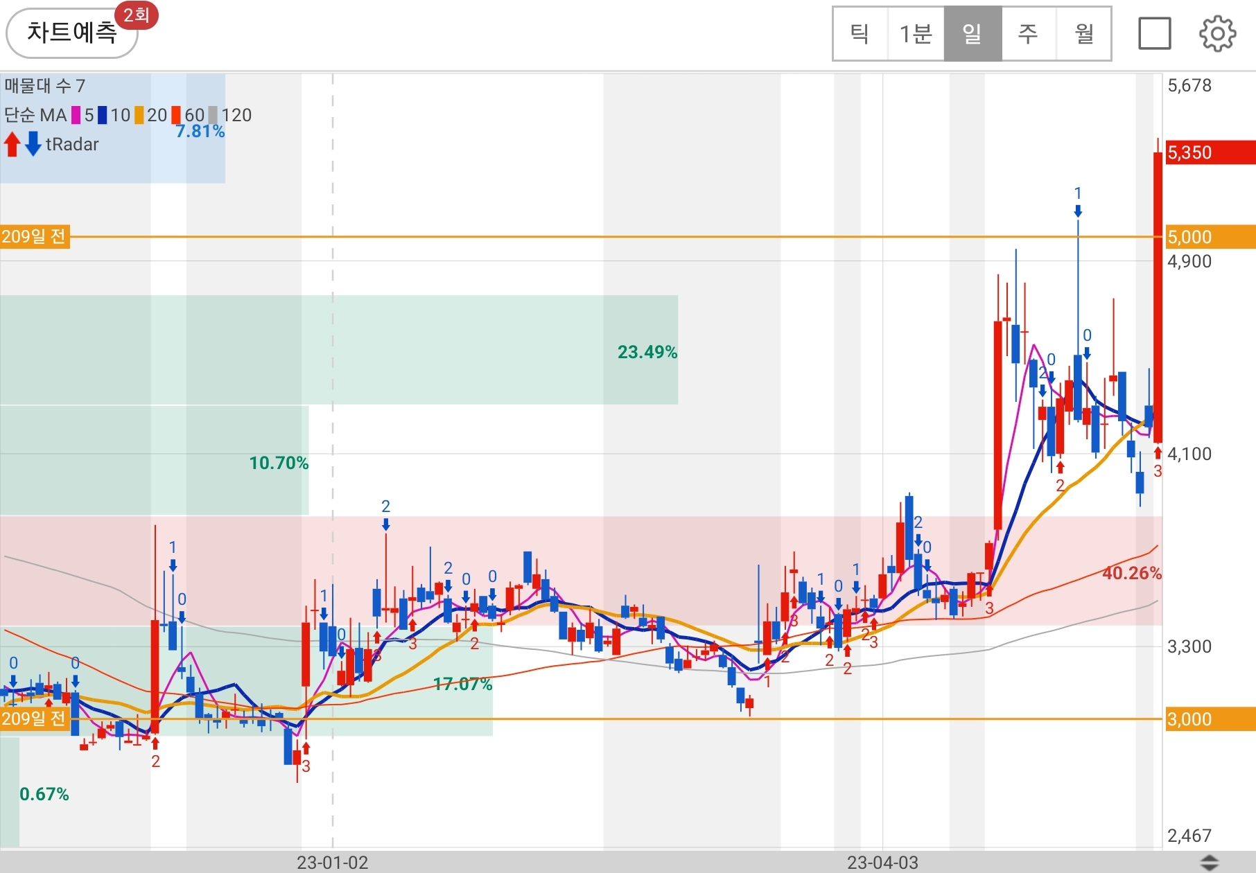Click the 0.67% volume profile label
This screenshot has height=873, width=1256.
(x=44, y=794)
